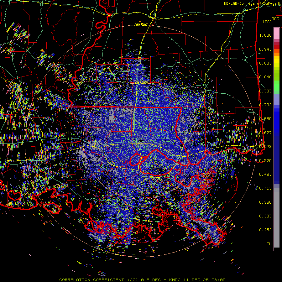The height and width of the screenshot is (282, 282).
Task: Click the 100 NMI range ring label
Action: (x=141, y=25)
